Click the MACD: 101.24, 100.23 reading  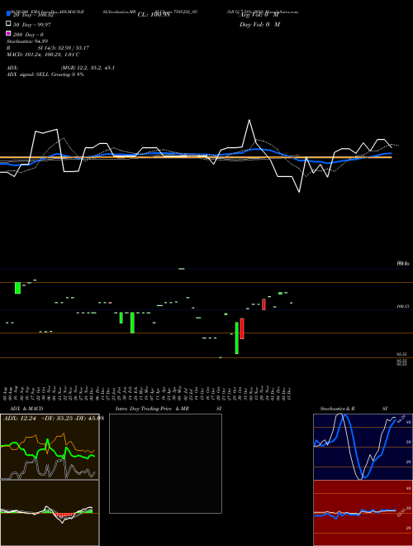pos(43,55)
